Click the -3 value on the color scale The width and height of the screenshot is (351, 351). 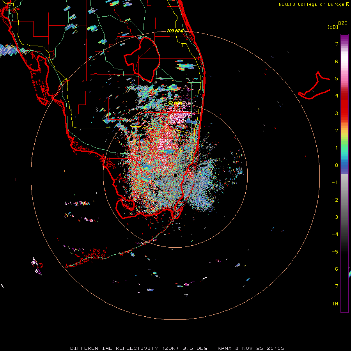[x=335, y=217]
